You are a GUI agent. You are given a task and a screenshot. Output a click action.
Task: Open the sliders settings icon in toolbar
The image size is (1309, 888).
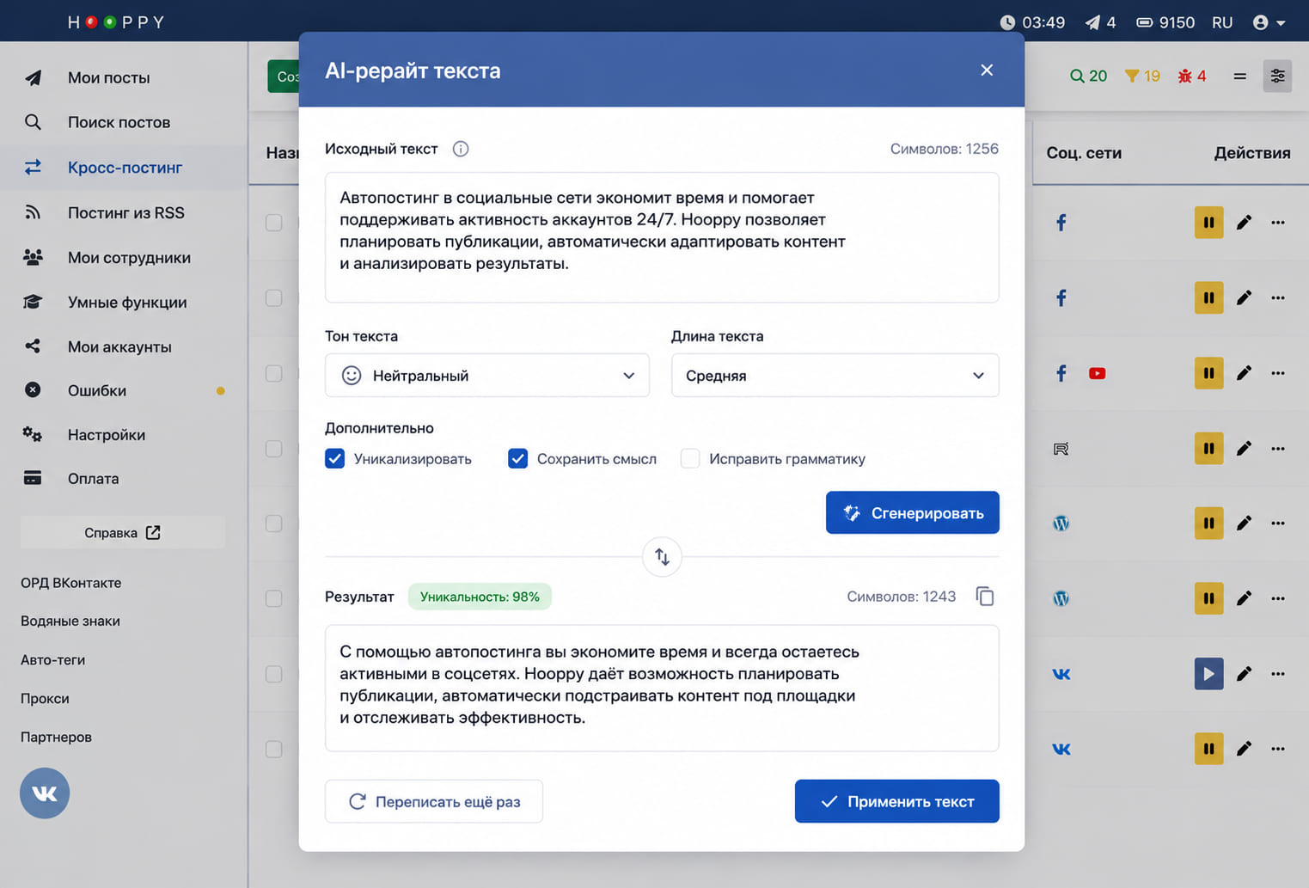[1277, 76]
